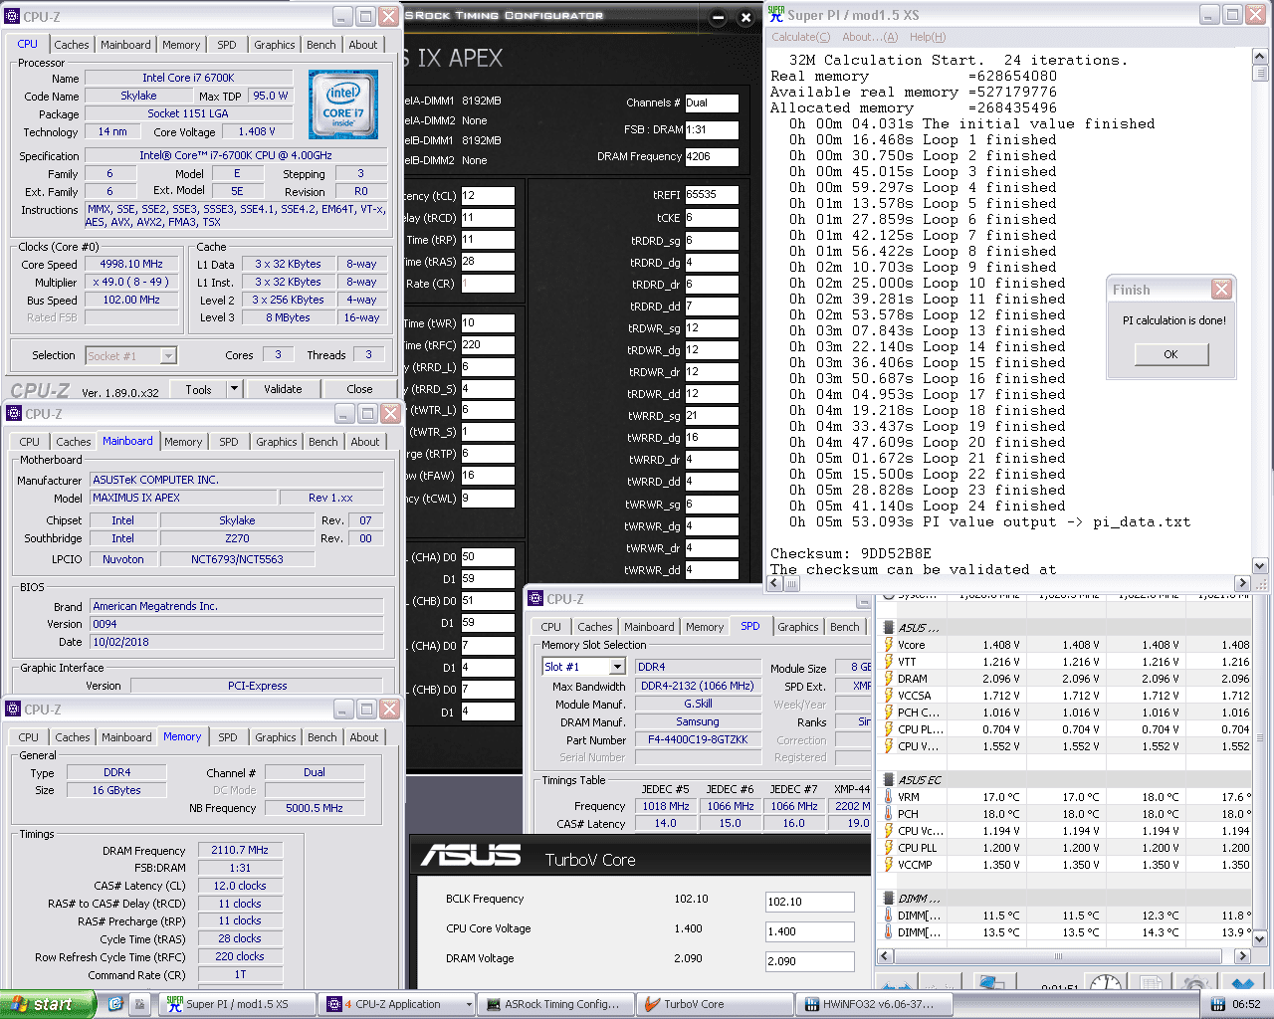The image size is (1274, 1019).
Task: Open the Memory tab in the CPU-Z SPD window
Action: pyautogui.click(x=705, y=627)
